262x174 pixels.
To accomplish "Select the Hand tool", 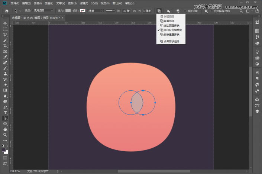I will (x=5, y=129).
